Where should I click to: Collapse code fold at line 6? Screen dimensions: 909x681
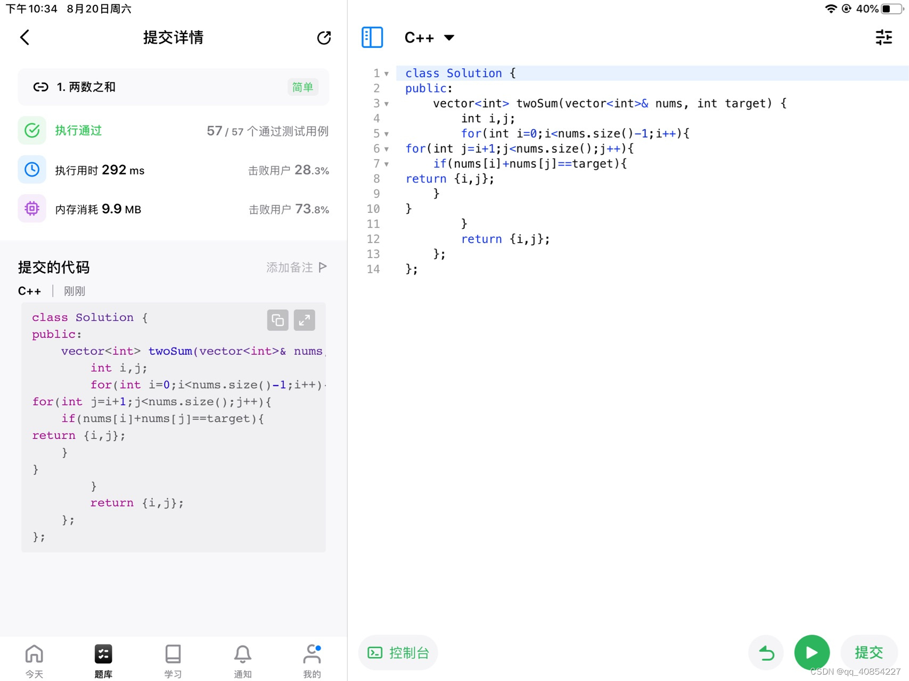[x=387, y=150]
